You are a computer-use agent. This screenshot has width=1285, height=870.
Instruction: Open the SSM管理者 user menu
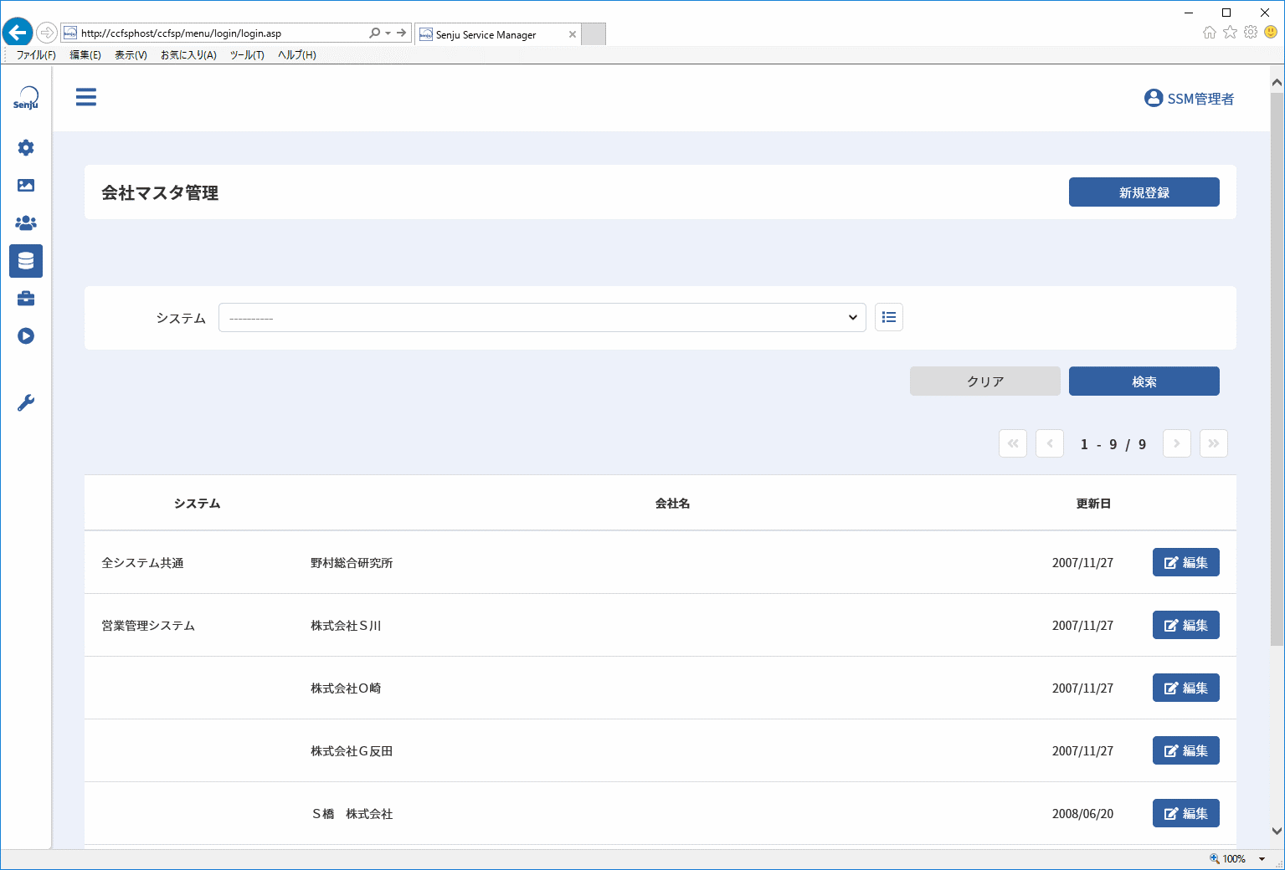click(x=1189, y=99)
